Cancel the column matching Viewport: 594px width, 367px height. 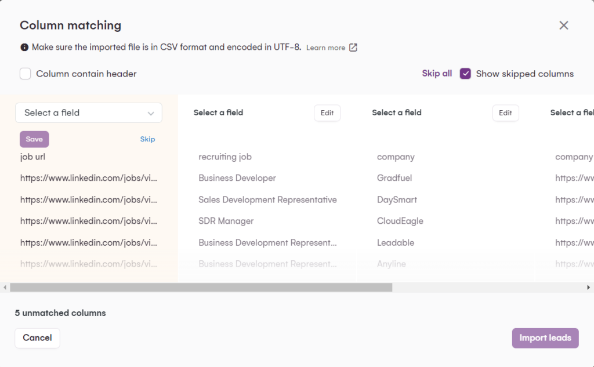[x=37, y=338]
